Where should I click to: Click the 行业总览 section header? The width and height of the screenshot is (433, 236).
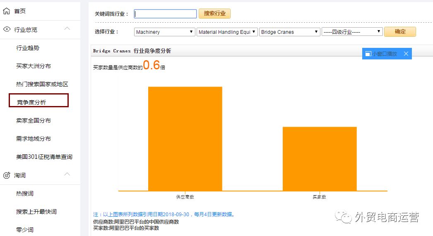point(26,30)
